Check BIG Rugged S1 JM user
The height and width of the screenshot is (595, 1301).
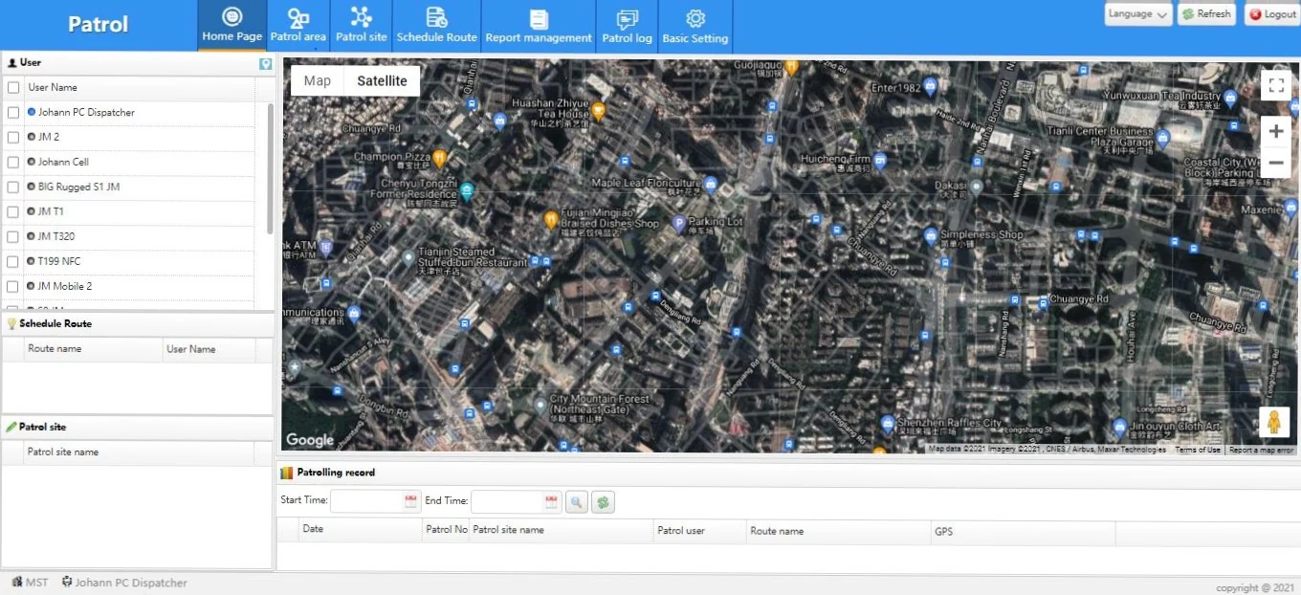coord(13,187)
